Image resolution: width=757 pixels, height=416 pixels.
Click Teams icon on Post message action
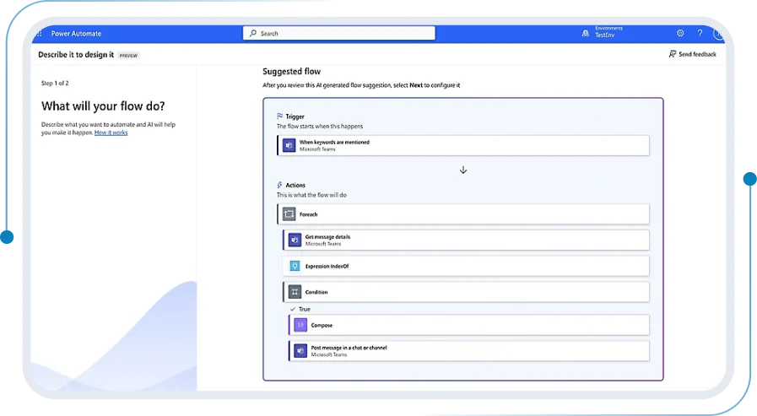coord(300,351)
